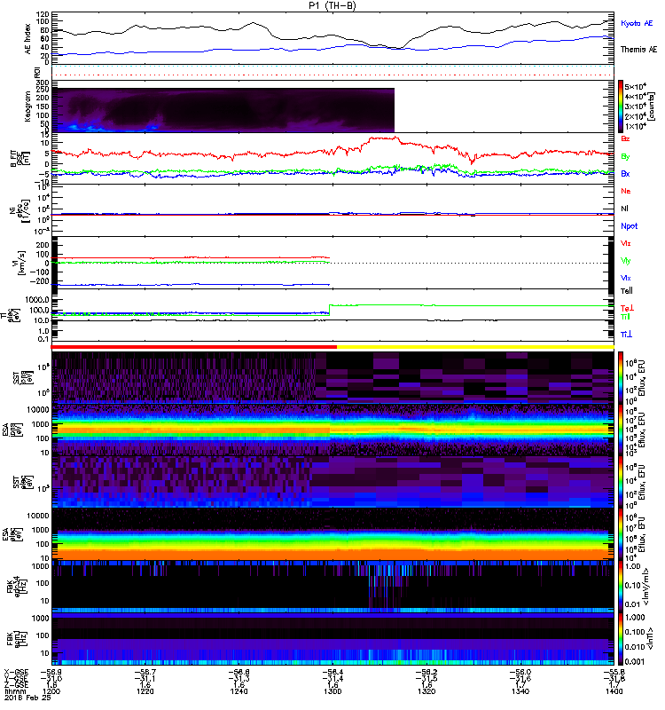Select the blue "Bx" legend label
The image size is (665, 710).
tap(625, 173)
